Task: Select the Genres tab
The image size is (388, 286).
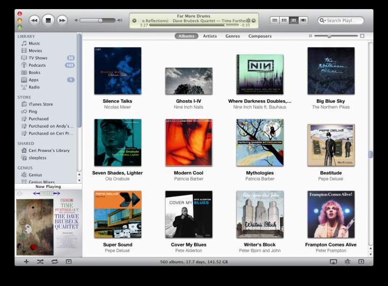Action: pyautogui.click(x=233, y=36)
